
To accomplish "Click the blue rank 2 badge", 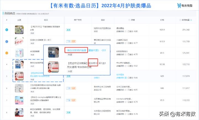I will point(7,42).
